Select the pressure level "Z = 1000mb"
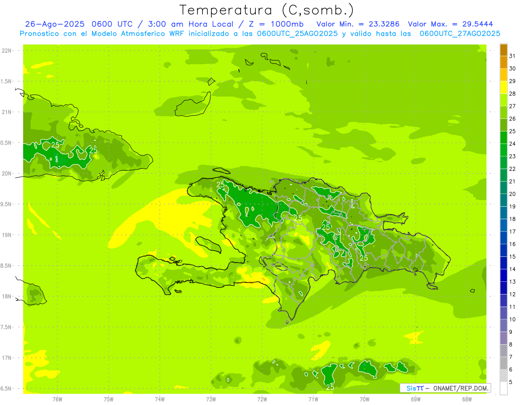Image resolution: width=524 pixels, height=405 pixels. 276,24
